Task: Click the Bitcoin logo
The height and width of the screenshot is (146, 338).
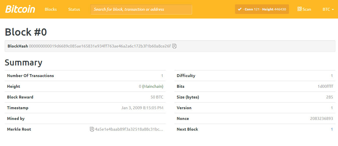Action: [20, 9]
